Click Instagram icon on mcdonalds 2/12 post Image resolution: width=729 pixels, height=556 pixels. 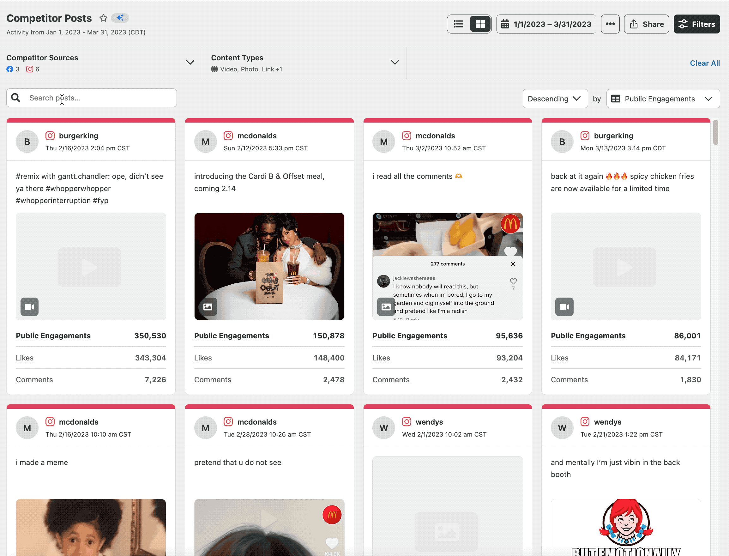pos(228,136)
